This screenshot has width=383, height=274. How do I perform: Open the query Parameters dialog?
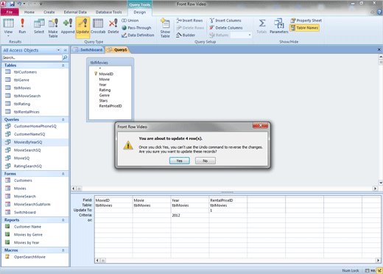(x=279, y=27)
